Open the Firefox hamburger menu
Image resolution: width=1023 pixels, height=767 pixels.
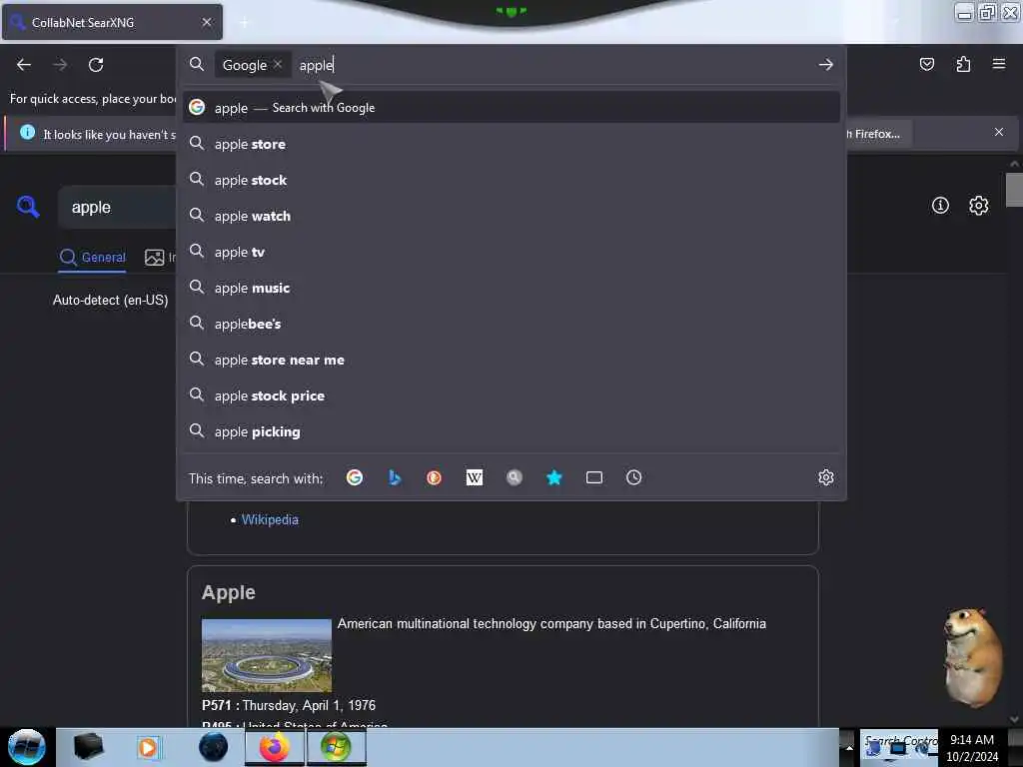[998, 64]
